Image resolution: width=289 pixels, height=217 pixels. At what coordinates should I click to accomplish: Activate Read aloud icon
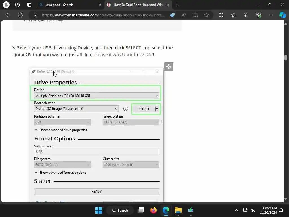(184, 15)
